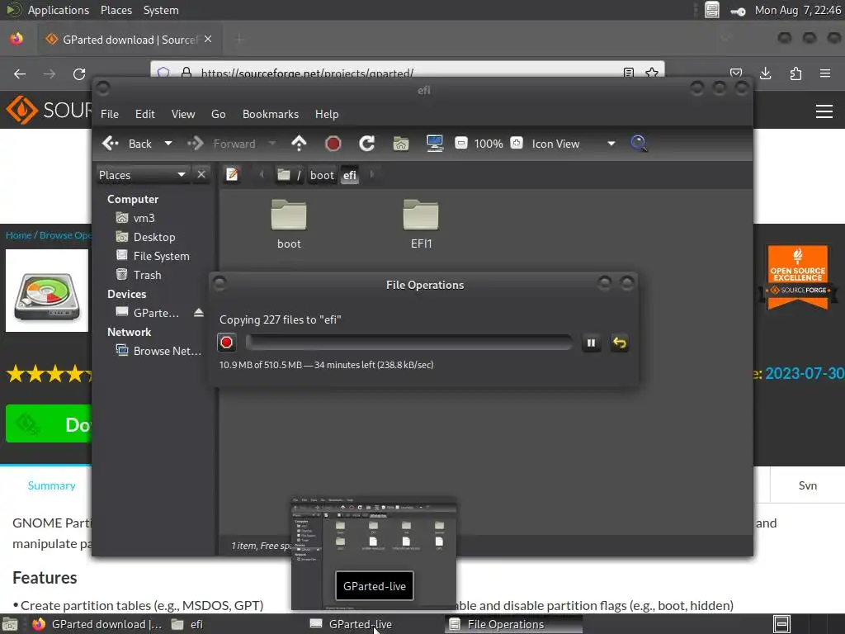845x634 pixels.
Task: Close the GParted download Firefox tab
Action: click(208, 39)
